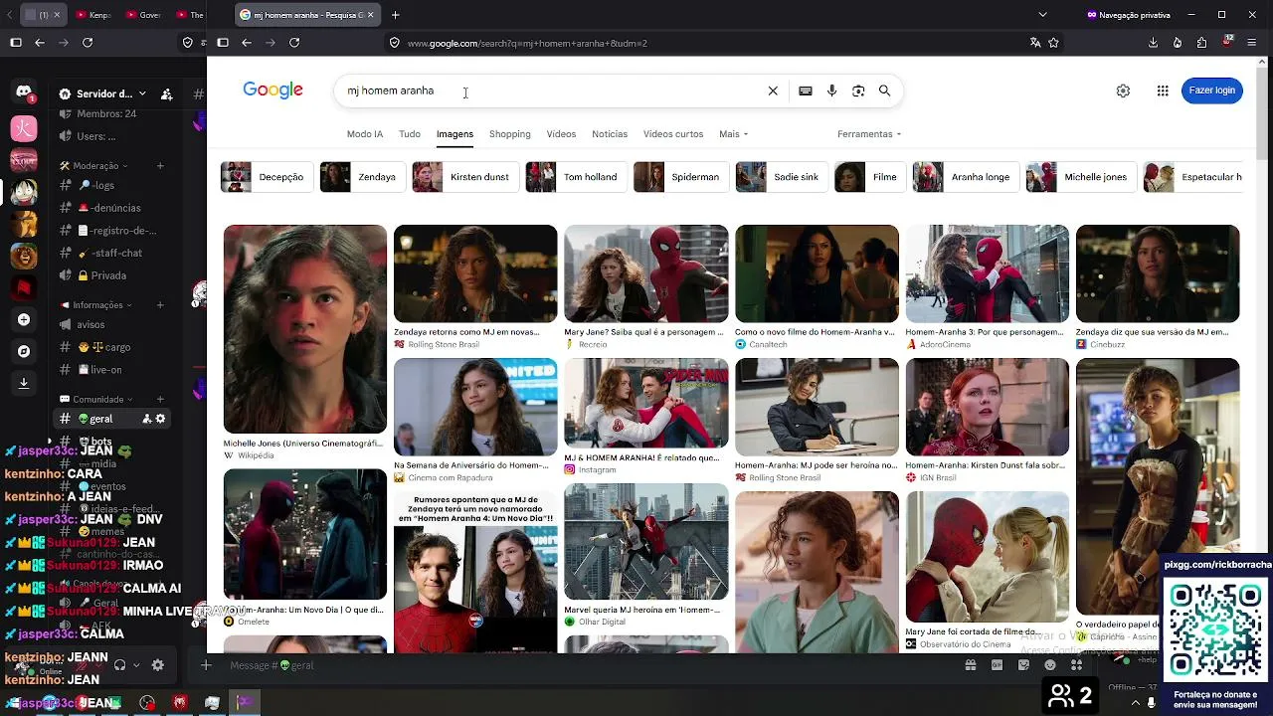This screenshot has height=716, width=1273.
Task: Go back from the Google results page
Action: coord(247,43)
